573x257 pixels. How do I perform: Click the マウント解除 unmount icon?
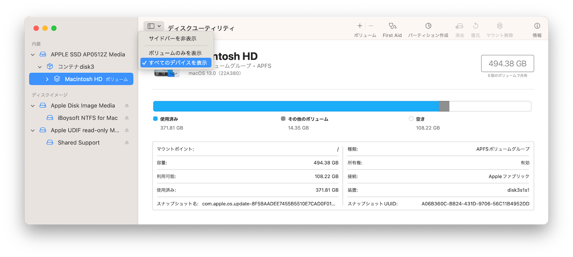click(x=500, y=26)
